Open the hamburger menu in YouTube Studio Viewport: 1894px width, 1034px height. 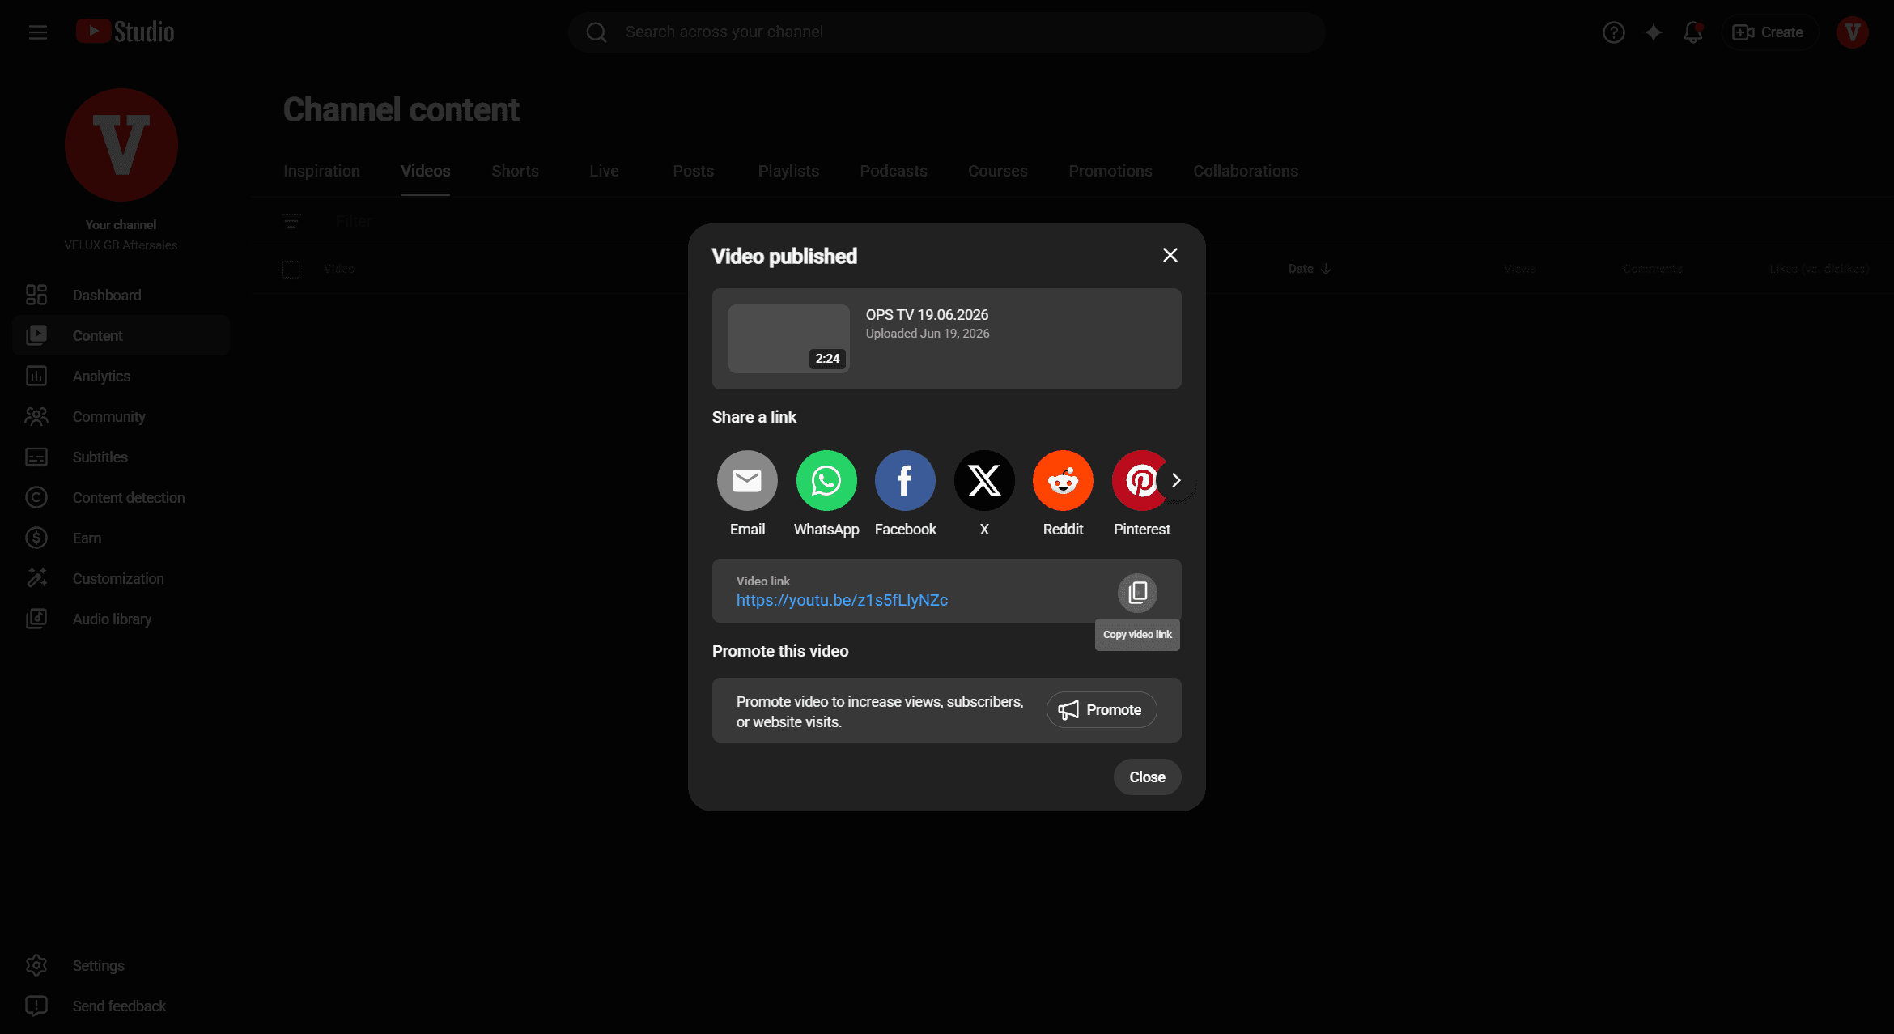point(37,32)
